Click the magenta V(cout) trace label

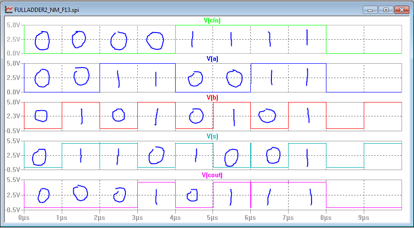pos(212,175)
